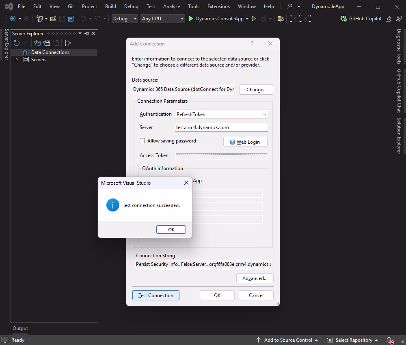Open the Solution Explorer side tab
This screenshot has width=406, height=345.
399,136
